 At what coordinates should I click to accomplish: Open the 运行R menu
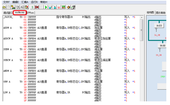click(34, 2)
